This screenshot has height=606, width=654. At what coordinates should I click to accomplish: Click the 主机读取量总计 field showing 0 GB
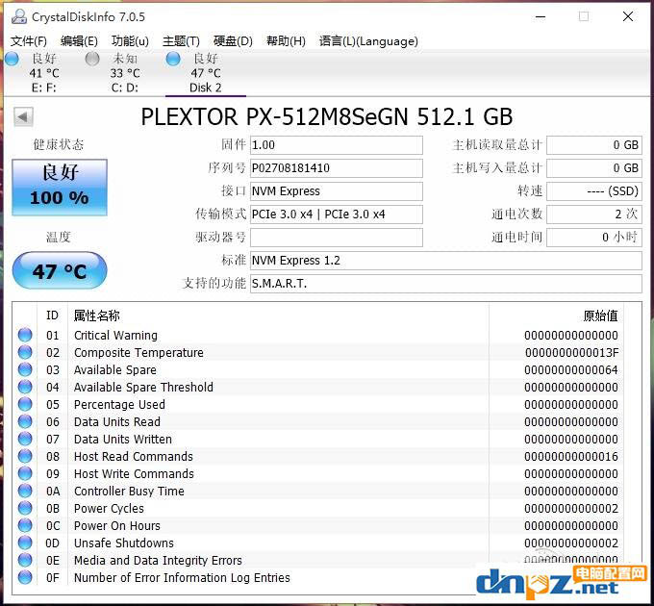594,145
